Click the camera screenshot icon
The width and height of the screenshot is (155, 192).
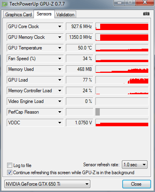[x=146, y=14]
